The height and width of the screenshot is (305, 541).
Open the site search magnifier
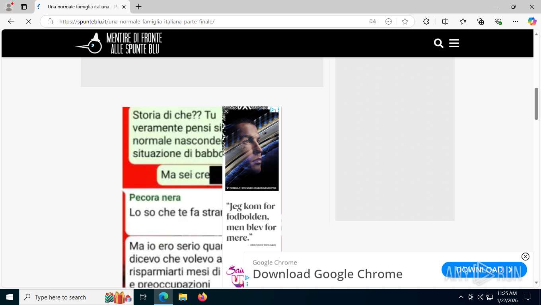pyautogui.click(x=438, y=43)
